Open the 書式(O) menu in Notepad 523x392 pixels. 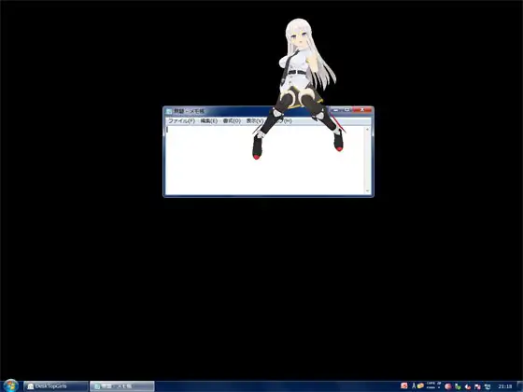pyautogui.click(x=232, y=120)
